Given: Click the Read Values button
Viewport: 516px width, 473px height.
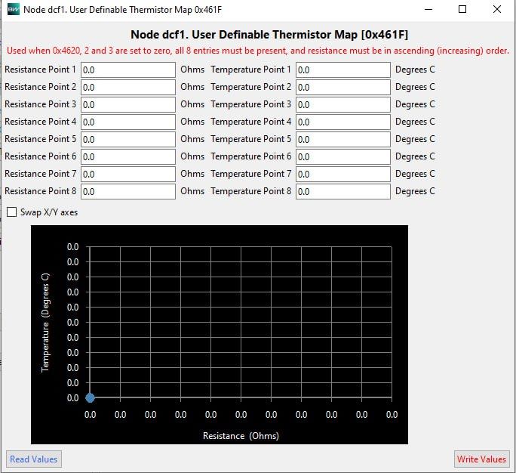Looking at the screenshot, I should (x=33, y=459).
